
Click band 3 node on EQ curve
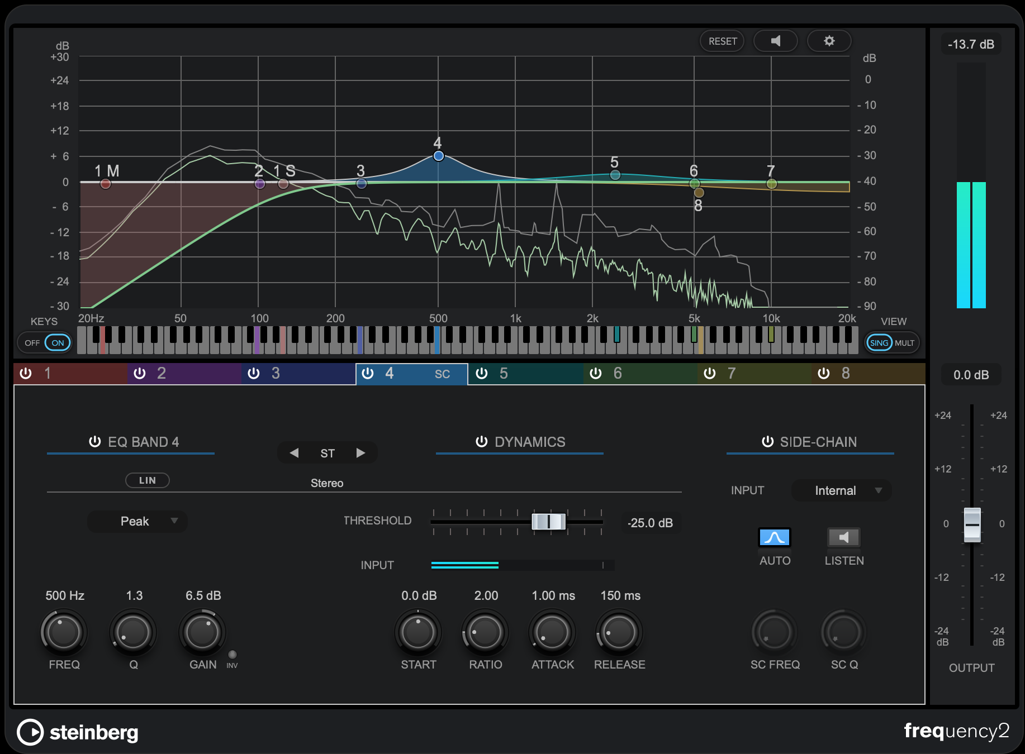click(362, 183)
